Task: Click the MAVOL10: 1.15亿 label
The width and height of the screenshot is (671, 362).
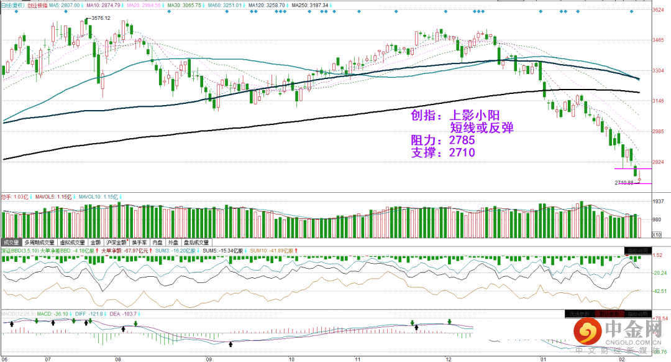Action: [98, 197]
